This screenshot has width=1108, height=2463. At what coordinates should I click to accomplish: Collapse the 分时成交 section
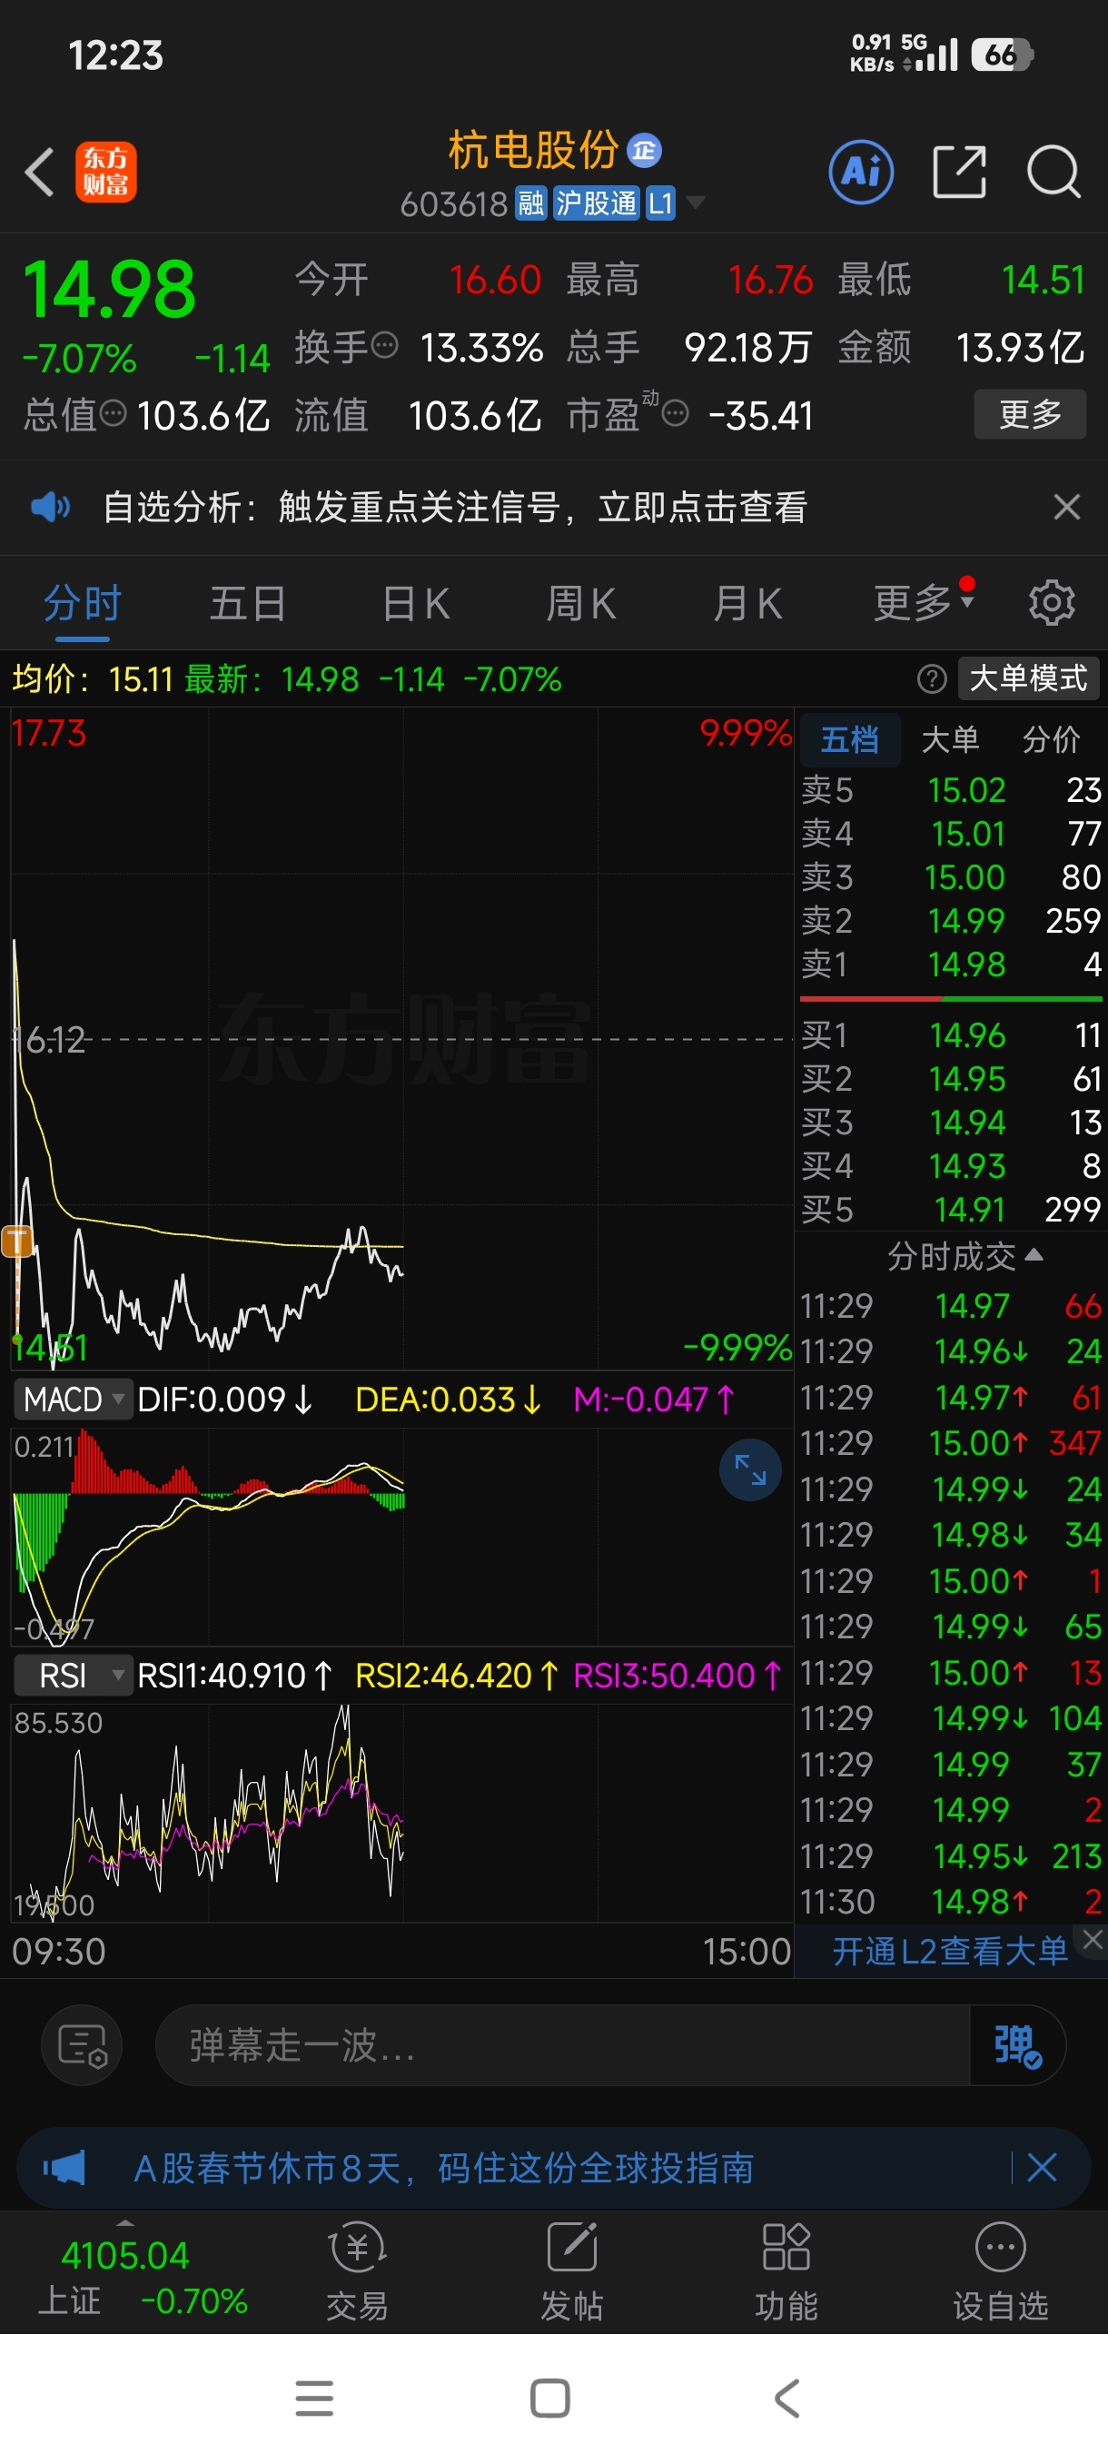[x=965, y=1256]
